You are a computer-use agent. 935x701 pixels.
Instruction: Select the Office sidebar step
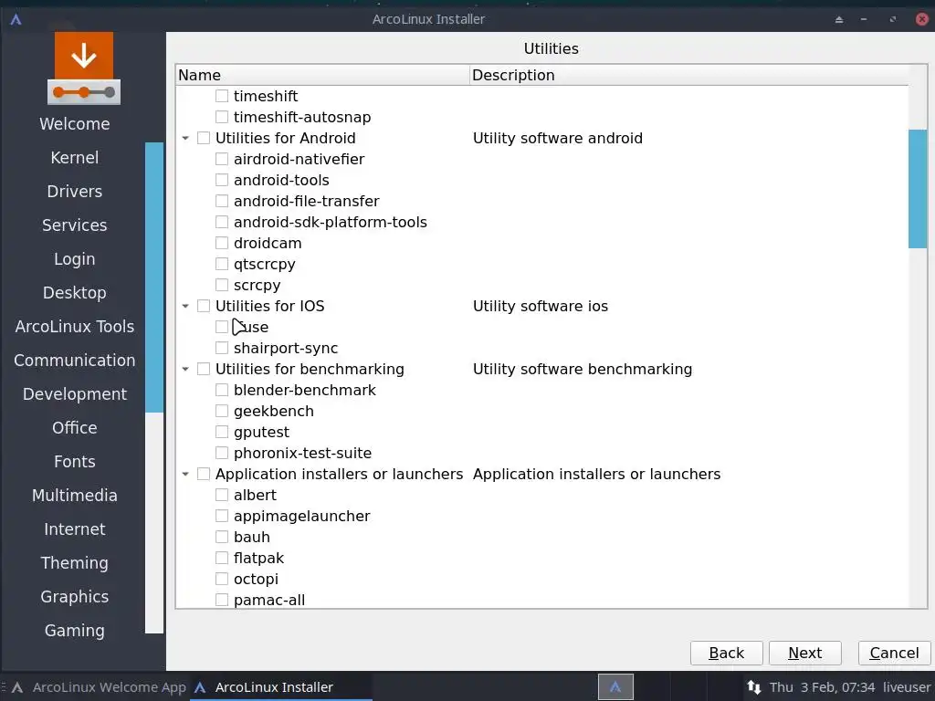tap(75, 428)
